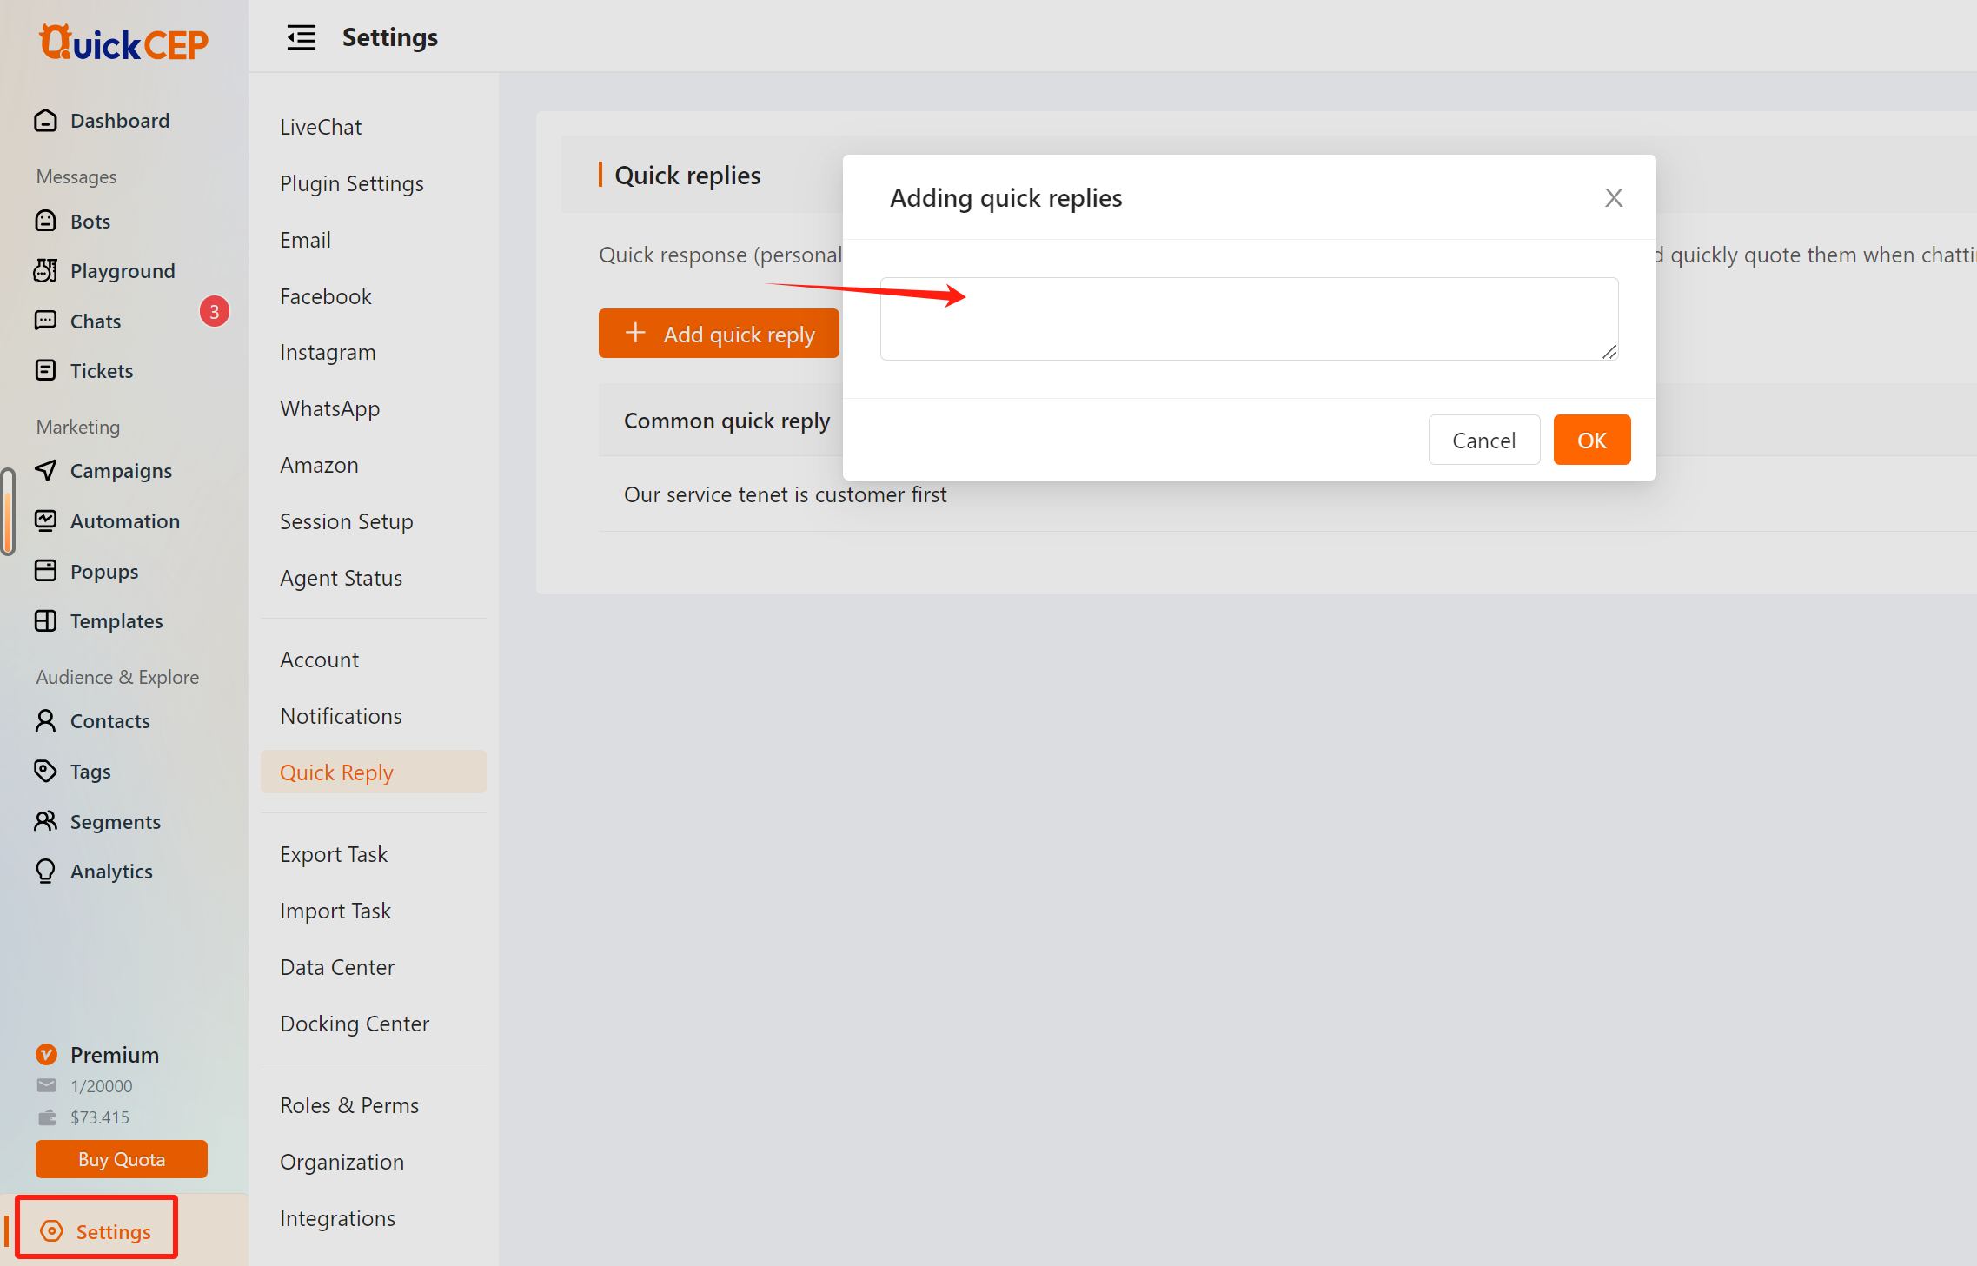Open the WhatsApp settings
The image size is (1977, 1266).
[329, 408]
